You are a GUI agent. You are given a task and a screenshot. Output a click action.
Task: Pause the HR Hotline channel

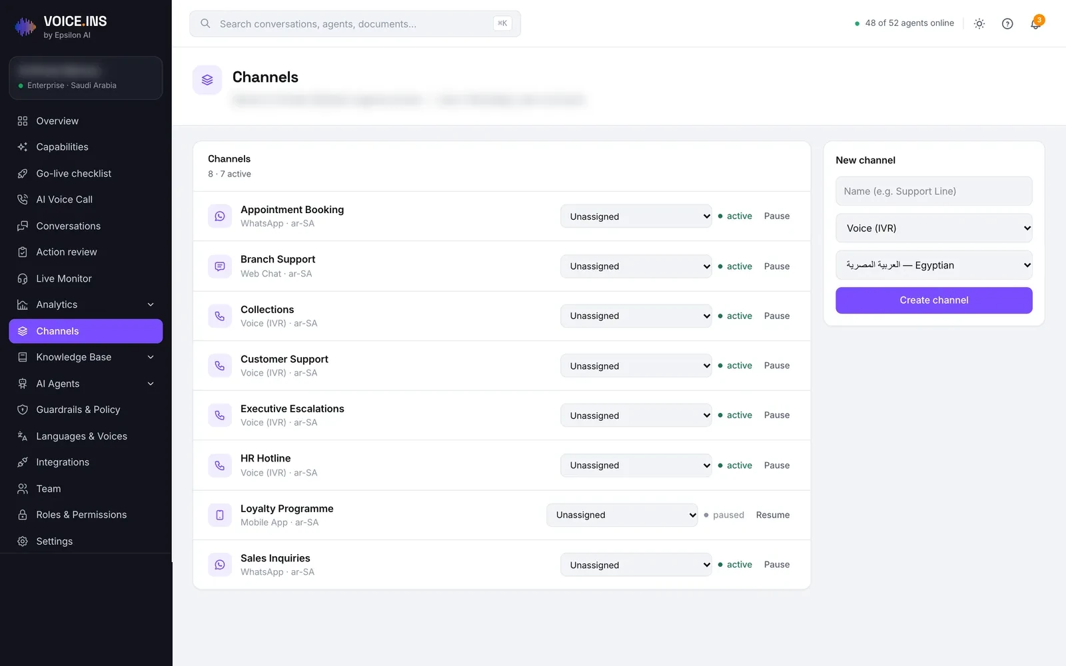[x=777, y=465]
